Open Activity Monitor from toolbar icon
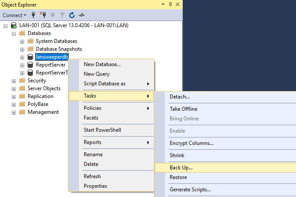Screen dimensions: 296x197 [82, 15]
